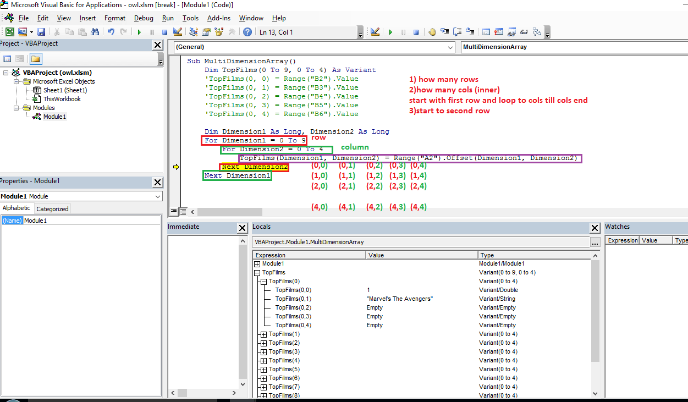The height and width of the screenshot is (402, 688).
Task: Open the Module1 Module properties object dropdown
Action: 81,196
